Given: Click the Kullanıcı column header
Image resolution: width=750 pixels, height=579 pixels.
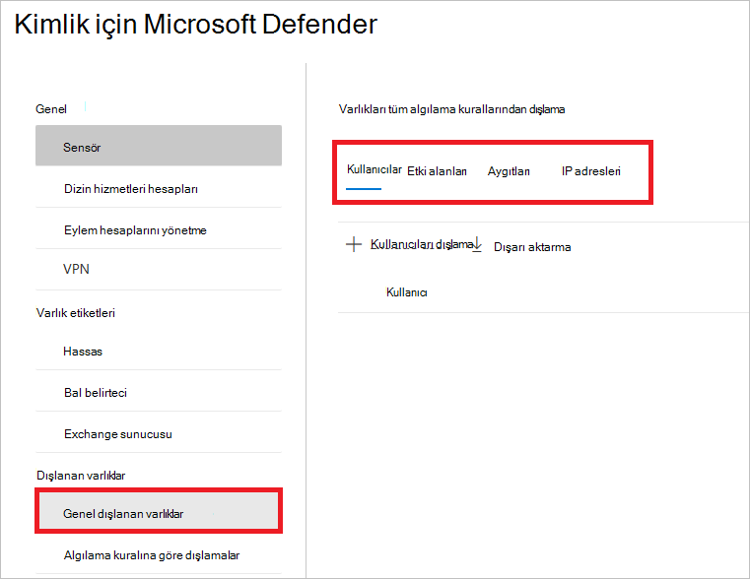Looking at the screenshot, I should coord(407,291).
